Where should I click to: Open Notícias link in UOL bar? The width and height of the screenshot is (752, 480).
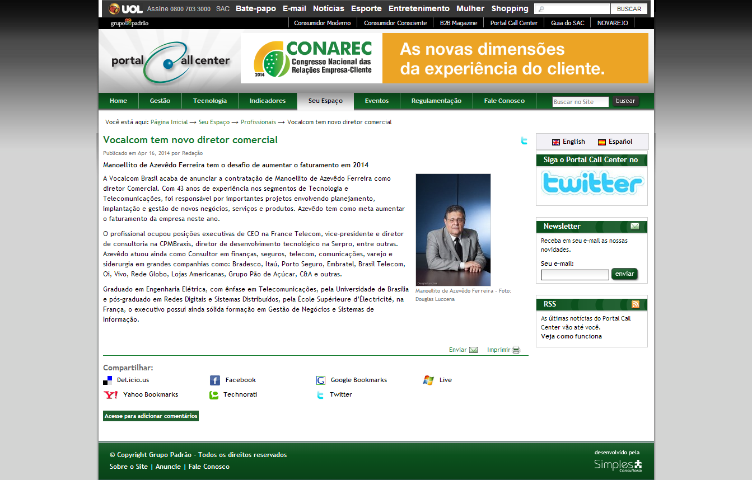coord(329,8)
